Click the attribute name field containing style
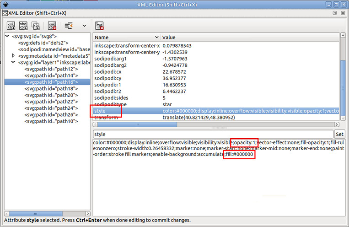349x227 pixels. (x=213, y=134)
